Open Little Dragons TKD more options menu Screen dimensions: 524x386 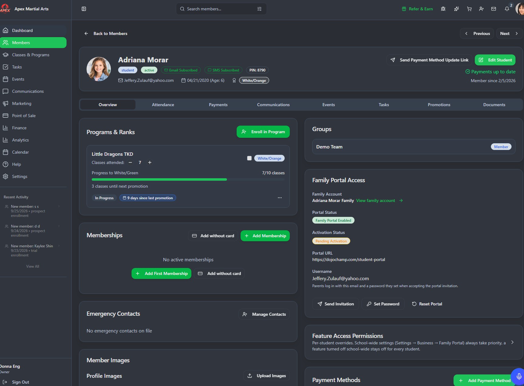click(x=280, y=198)
